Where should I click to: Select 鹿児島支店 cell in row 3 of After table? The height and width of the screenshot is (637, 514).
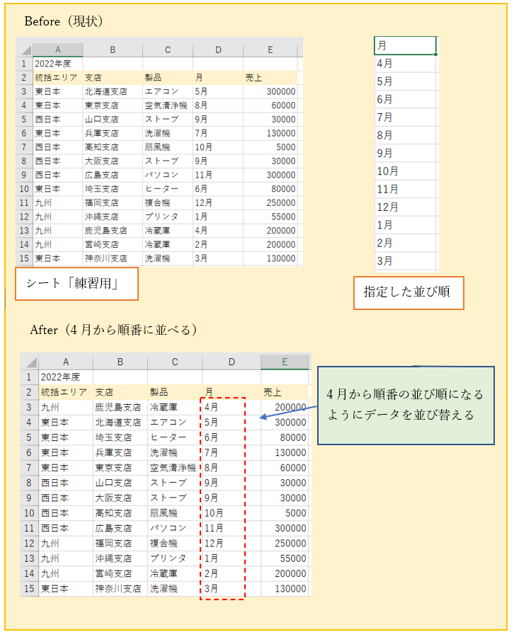[120, 408]
